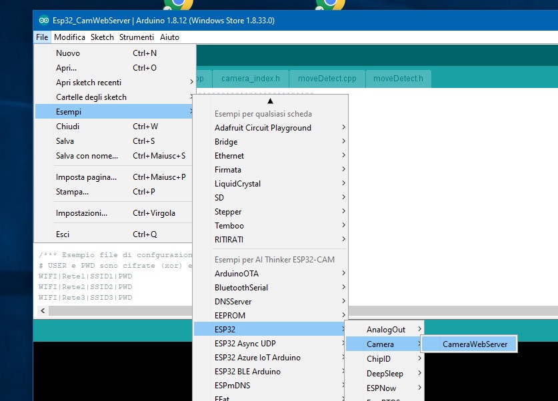The image size is (558, 401).
Task: Expand the Stepper examples submenu
Action: tap(271, 212)
